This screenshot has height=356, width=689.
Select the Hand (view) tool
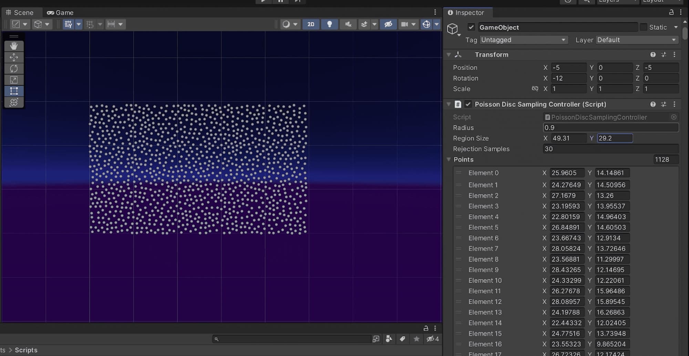click(x=14, y=46)
